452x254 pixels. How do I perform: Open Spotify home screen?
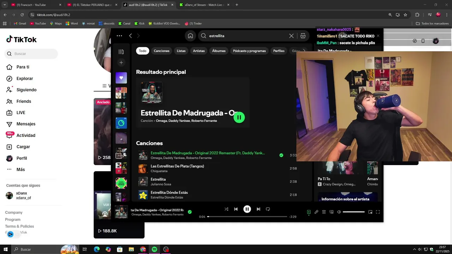pyautogui.click(x=190, y=36)
